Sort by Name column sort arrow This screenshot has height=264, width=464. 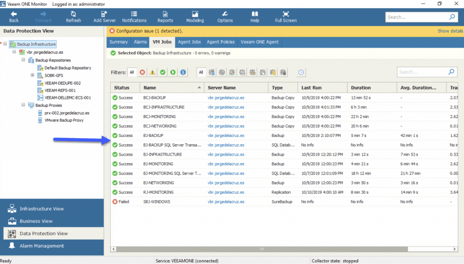point(199,87)
